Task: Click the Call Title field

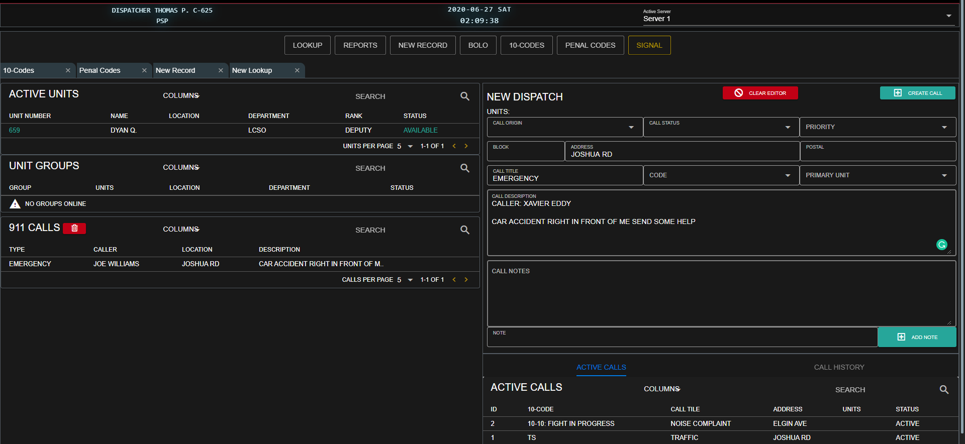Action: point(565,175)
